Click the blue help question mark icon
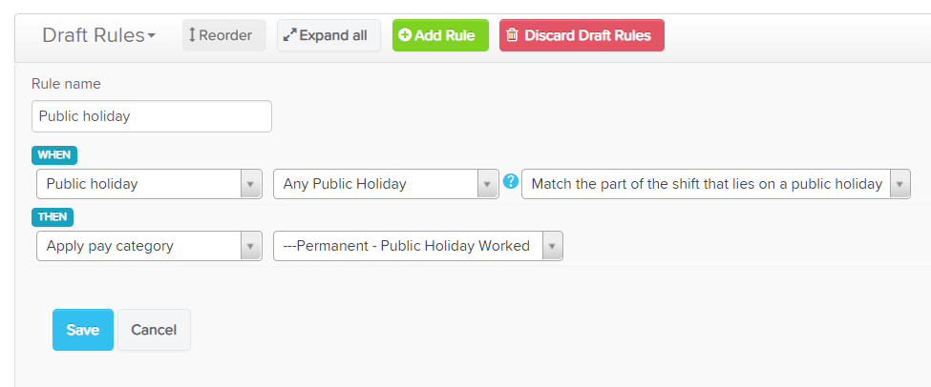The height and width of the screenshot is (387, 931). click(x=511, y=181)
